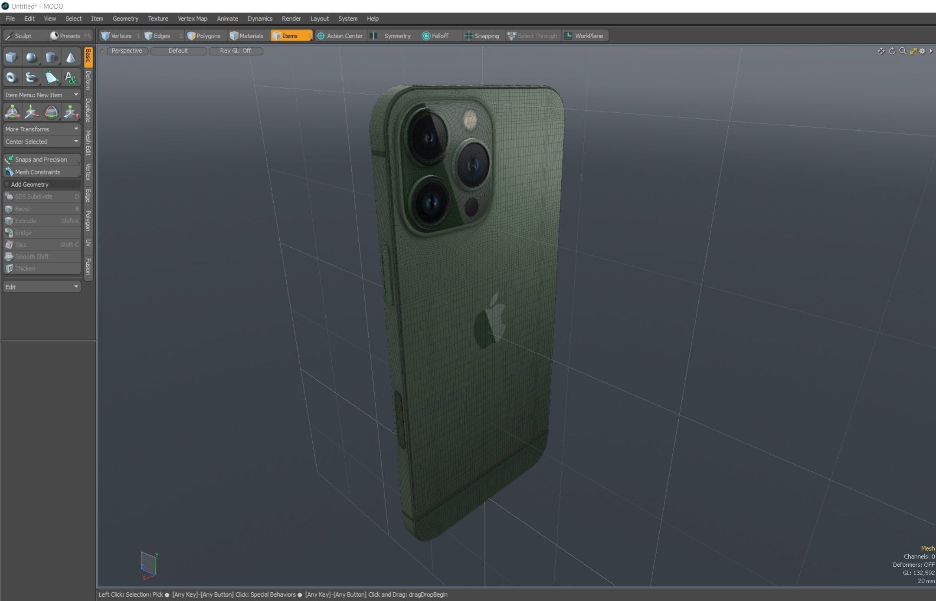Image resolution: width=936 pixels, height=601 pixels.
Task: Toggle the WorkPlane option
Action: tap(585, 36)
